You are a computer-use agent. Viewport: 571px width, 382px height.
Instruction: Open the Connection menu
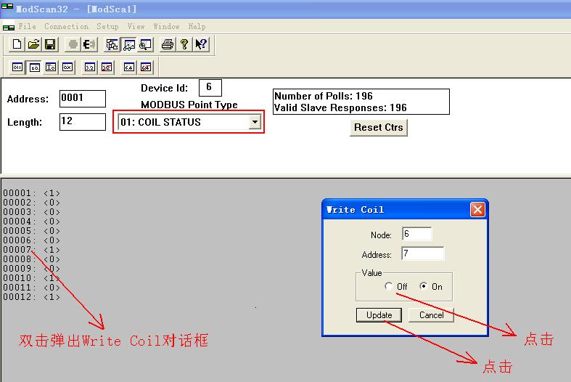(x=66, y=27)
